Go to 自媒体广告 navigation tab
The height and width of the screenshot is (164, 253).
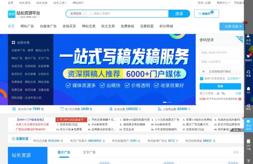click(48, 26)
